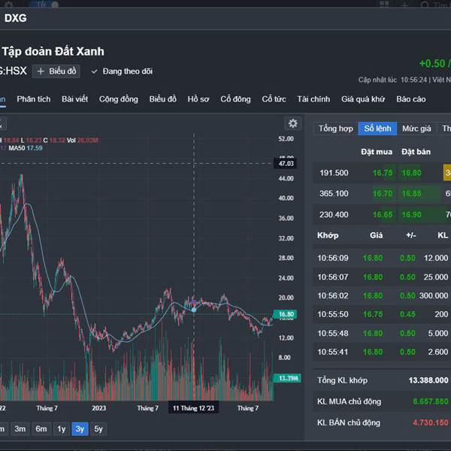Click the Đặt bán column header
Image resolution: width=451 pixels, height=451 pixels.
[x=416, y=152]
